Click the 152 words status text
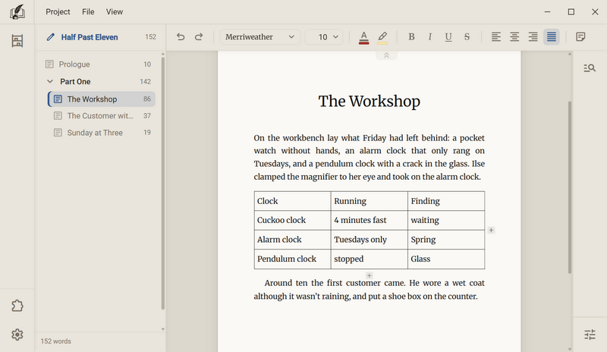 coord(55,341)
